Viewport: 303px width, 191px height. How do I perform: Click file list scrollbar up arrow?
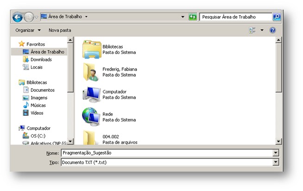278,40
